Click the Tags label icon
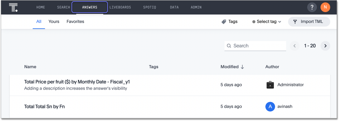Screen dimensions: 339x121 224,22
